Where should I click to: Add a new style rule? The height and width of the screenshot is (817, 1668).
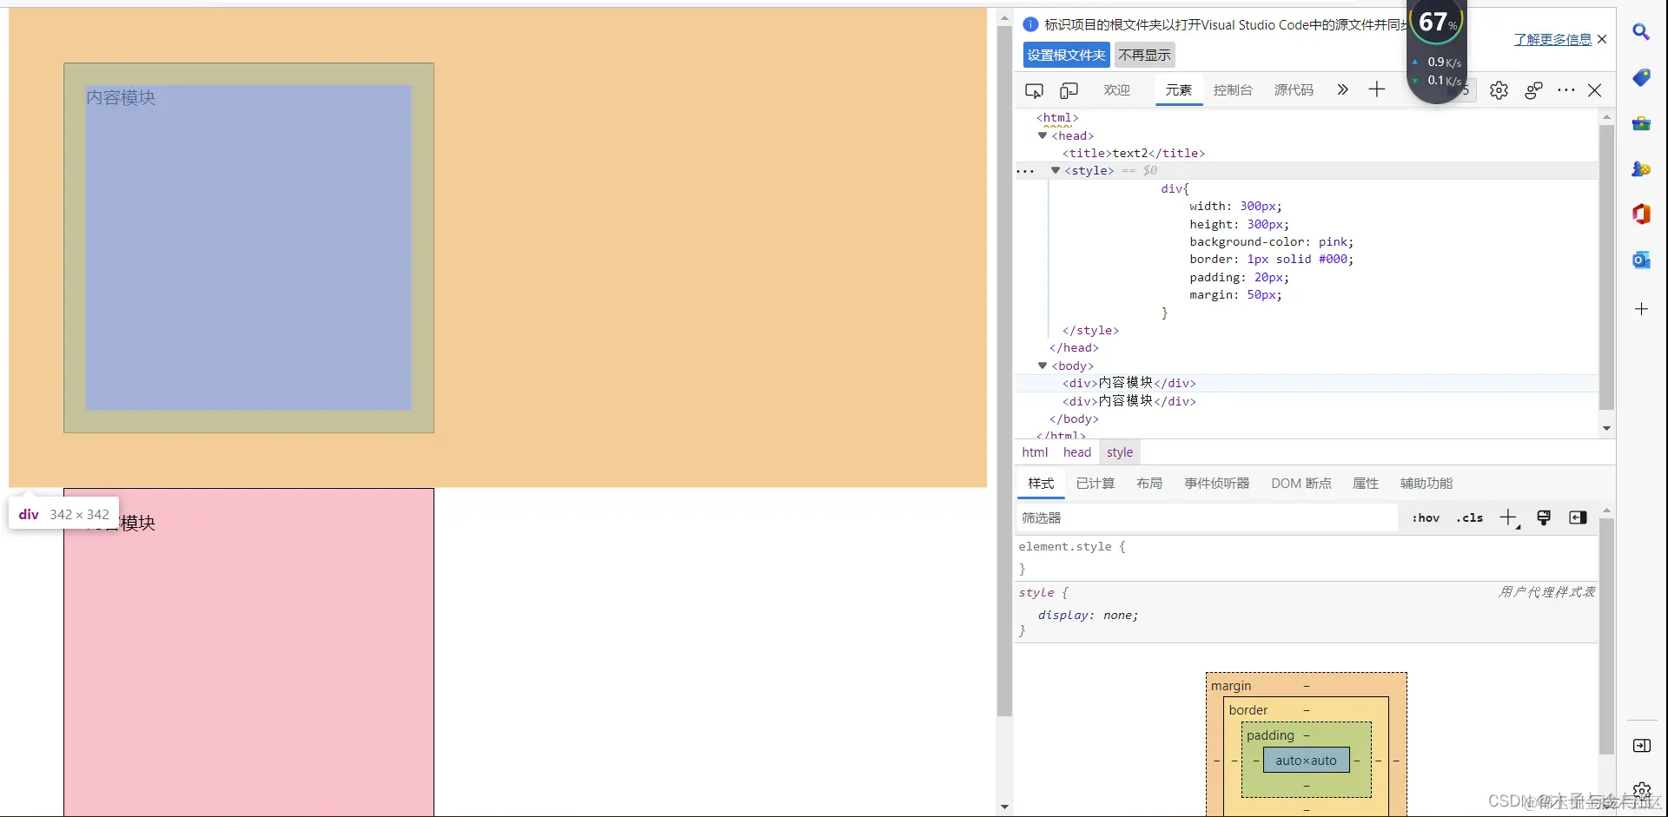tap(1509, 518)
